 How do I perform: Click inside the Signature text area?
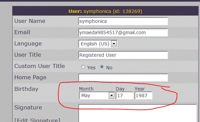(138, 113)
